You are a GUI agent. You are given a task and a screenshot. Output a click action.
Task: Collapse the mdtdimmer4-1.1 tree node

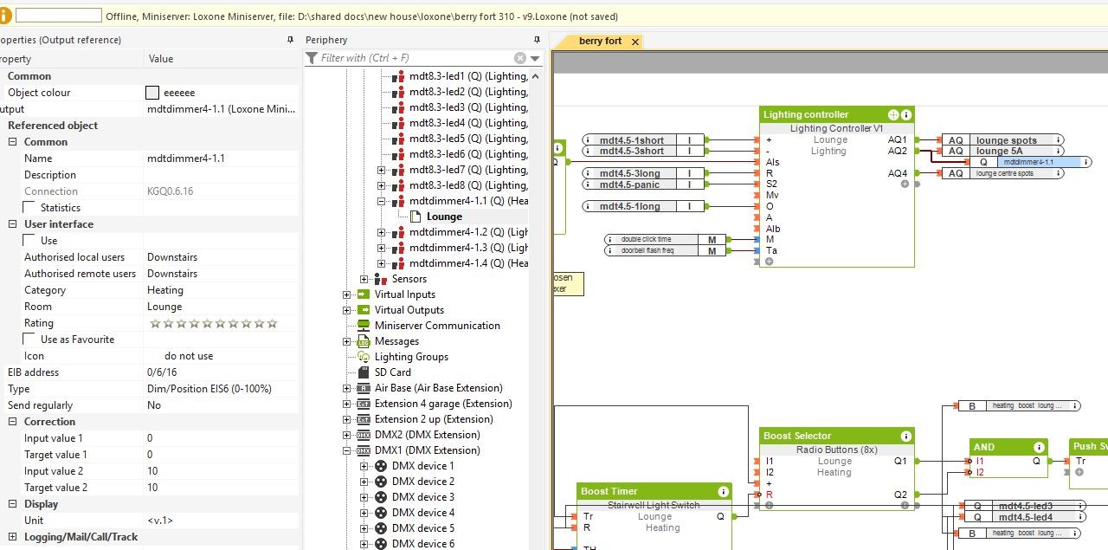pos(381,201)
